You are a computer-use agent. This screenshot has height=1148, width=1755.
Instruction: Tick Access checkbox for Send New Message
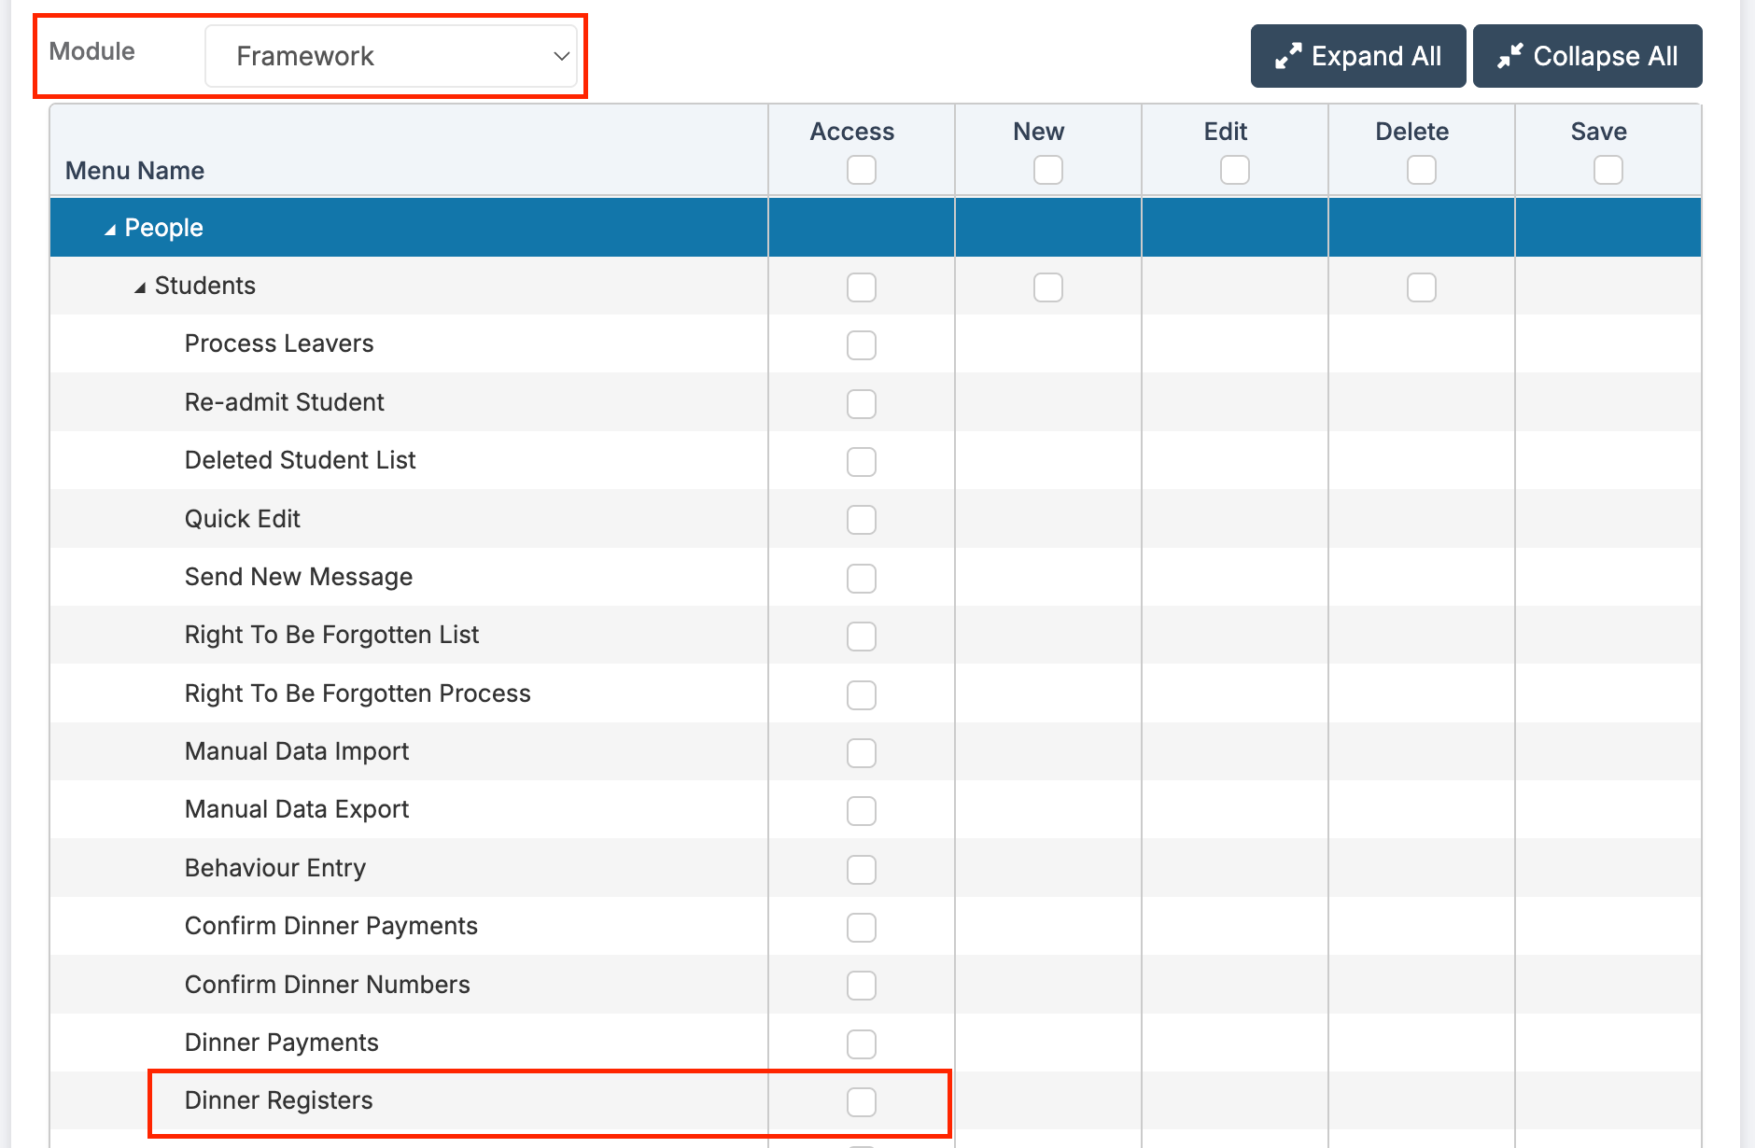tap(862, 579)
